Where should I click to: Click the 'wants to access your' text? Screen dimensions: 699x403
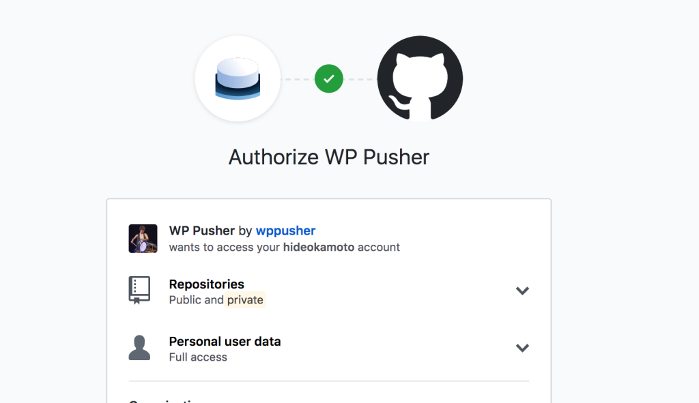coord(225,247)
